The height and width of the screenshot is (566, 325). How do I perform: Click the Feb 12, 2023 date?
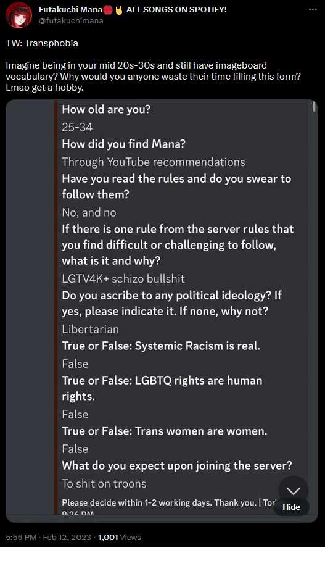pos(67,537)
